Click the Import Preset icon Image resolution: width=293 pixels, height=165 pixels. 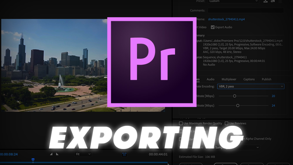point(273,1)
